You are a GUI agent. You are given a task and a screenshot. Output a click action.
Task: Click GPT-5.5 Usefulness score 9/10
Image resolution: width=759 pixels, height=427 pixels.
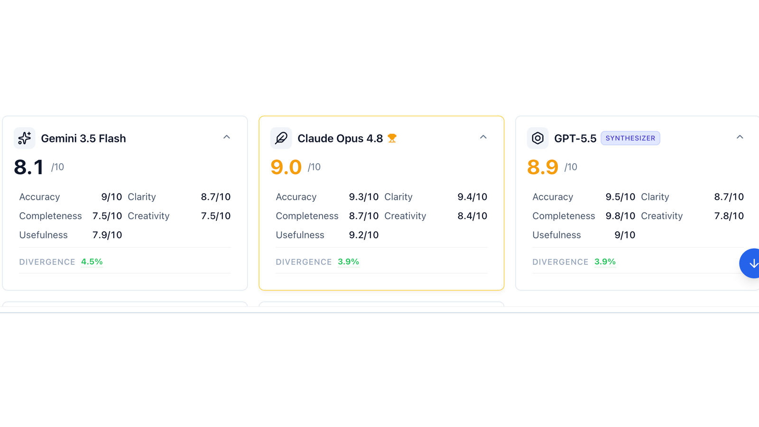point(625,235)
